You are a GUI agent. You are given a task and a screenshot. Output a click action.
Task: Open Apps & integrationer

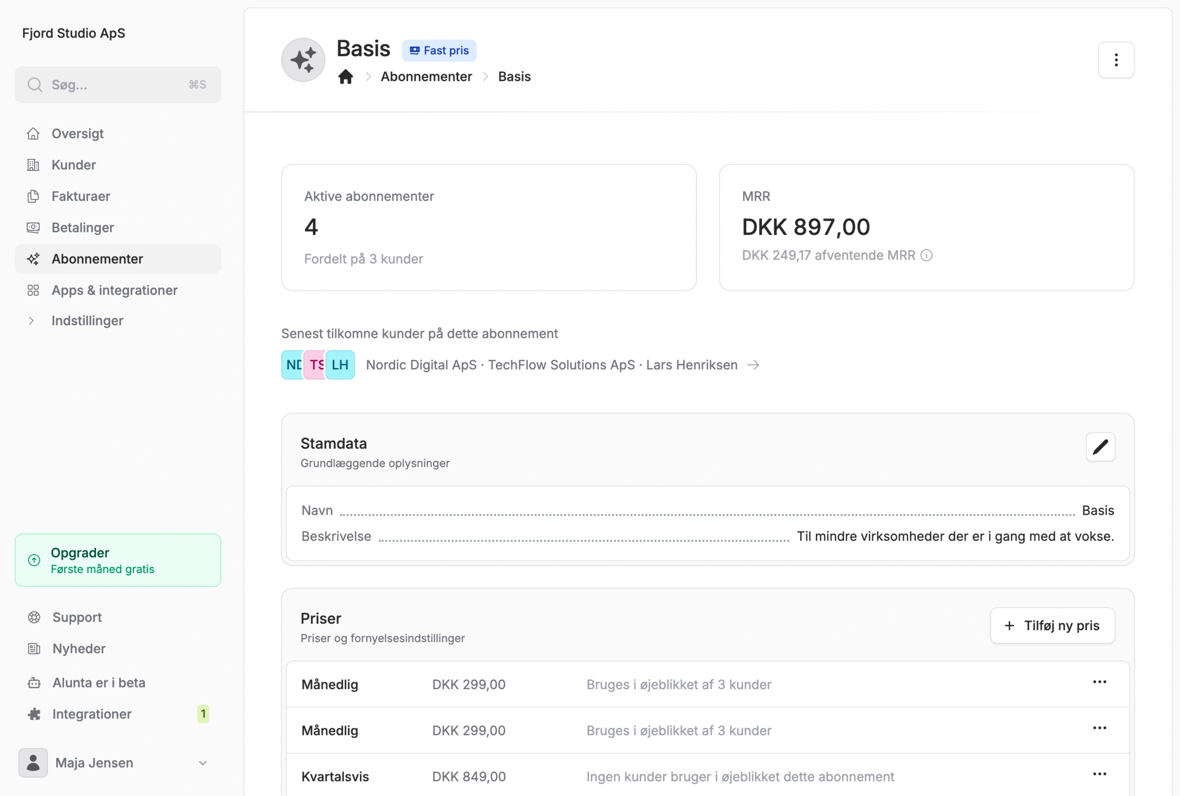(x=118, y=290)
